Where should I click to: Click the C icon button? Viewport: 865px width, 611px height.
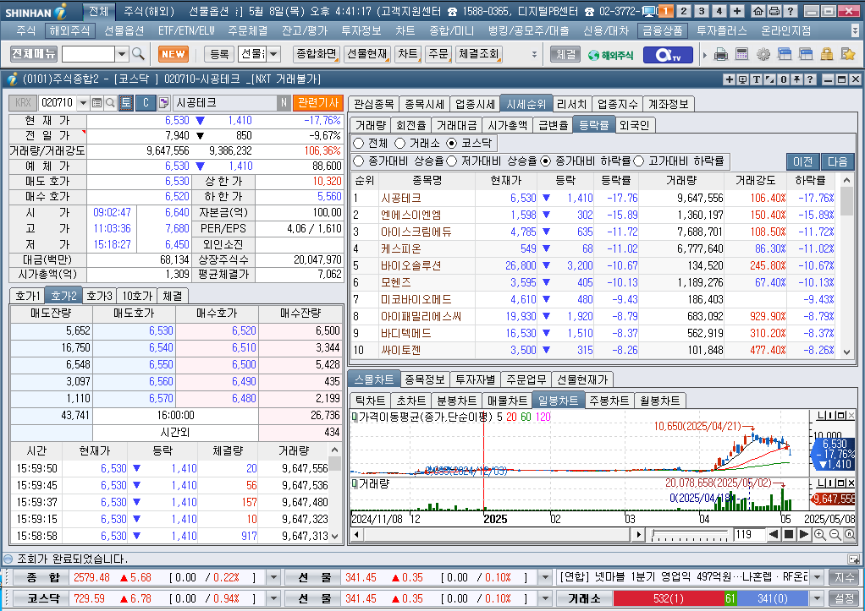coord(146,102)
